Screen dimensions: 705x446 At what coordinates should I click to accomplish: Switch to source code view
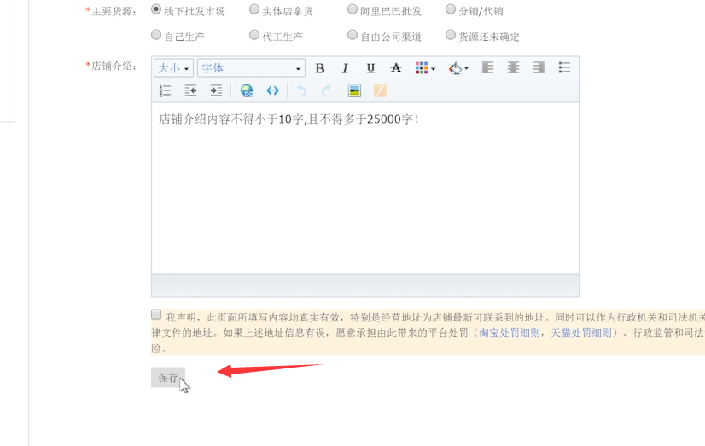pos(272,90)
